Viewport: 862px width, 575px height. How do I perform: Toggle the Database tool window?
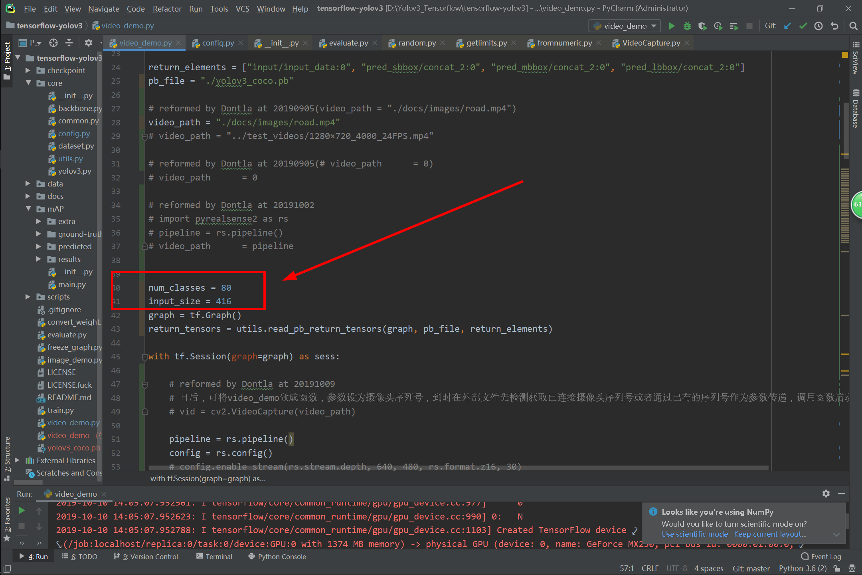(x=856, y=109)
